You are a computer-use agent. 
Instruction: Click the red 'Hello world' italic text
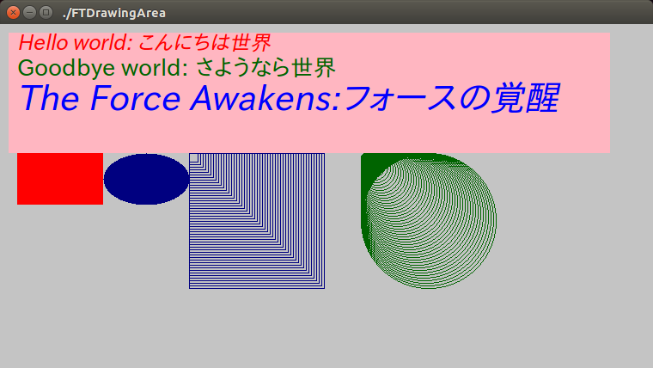144,42
